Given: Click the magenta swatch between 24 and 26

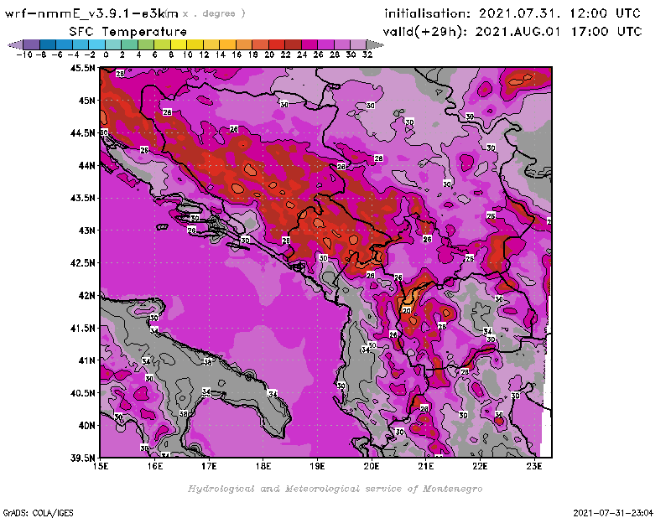Looking at the screenshot, I should [x=309, y=44].
